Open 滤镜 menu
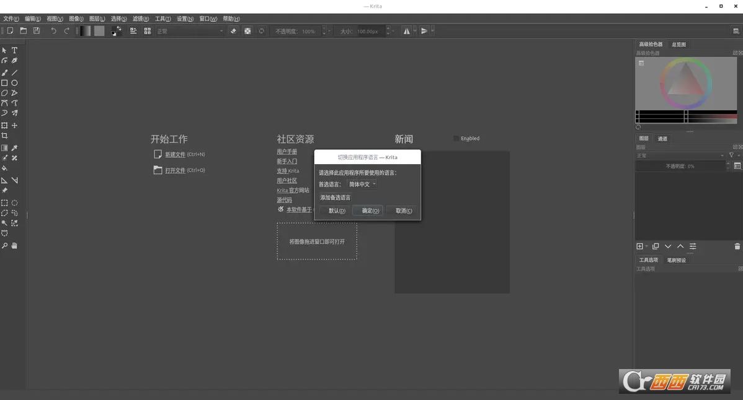This screenshot has height=400, width=743. [x=140, y=19]
